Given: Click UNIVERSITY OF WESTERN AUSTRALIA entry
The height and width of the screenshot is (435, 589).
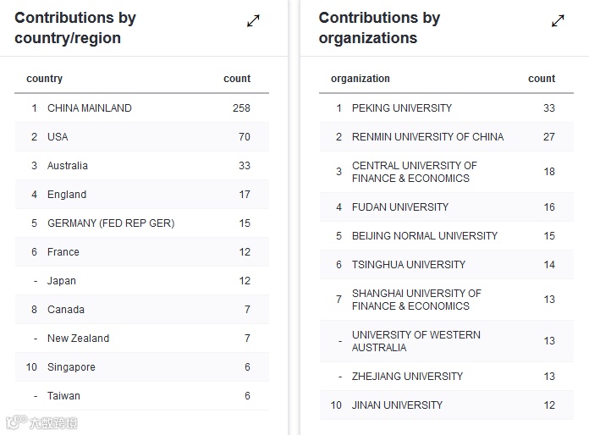Looking at the screenshot, I should (x=414, y=341).
